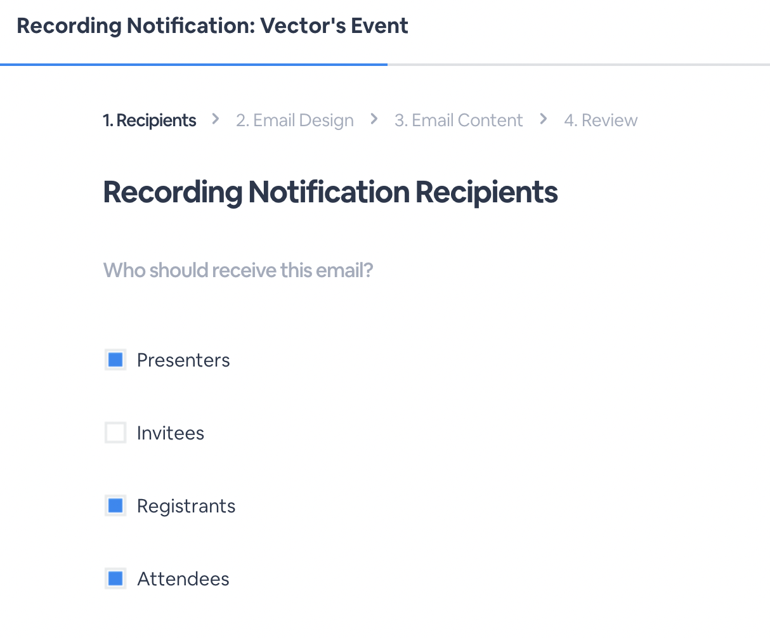This screenshot has width=770, height=638.
Task: Select the "2. Email Design" step
Action: click(295, 120)
